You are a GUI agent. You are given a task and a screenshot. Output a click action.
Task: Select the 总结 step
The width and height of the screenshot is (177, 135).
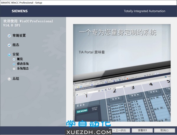tap(16, 79)
